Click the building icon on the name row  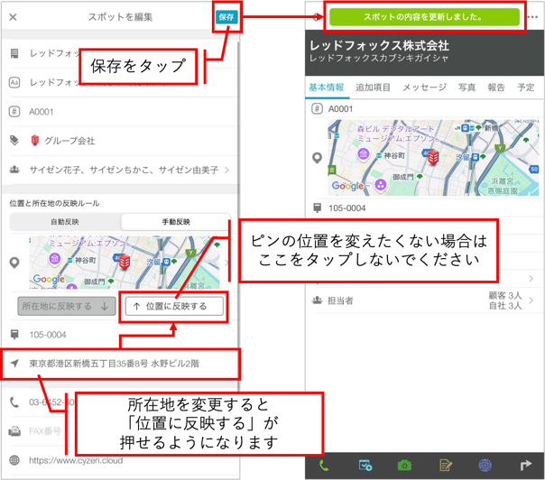[14, 53]
